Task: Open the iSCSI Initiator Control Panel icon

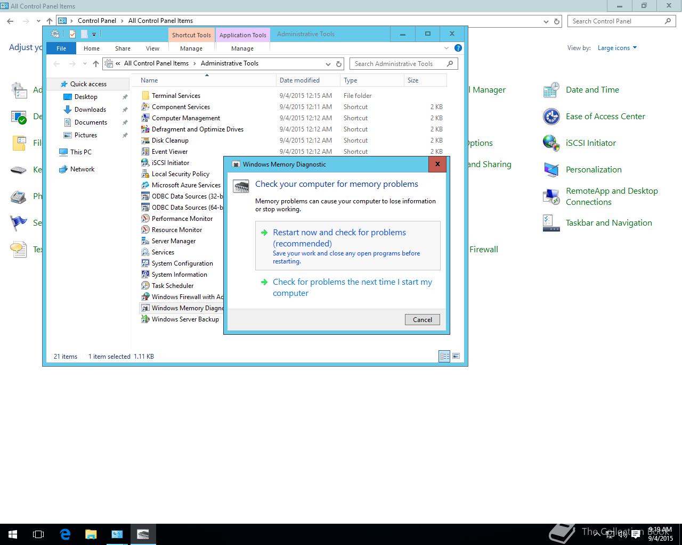Action: tap(551, 143)
